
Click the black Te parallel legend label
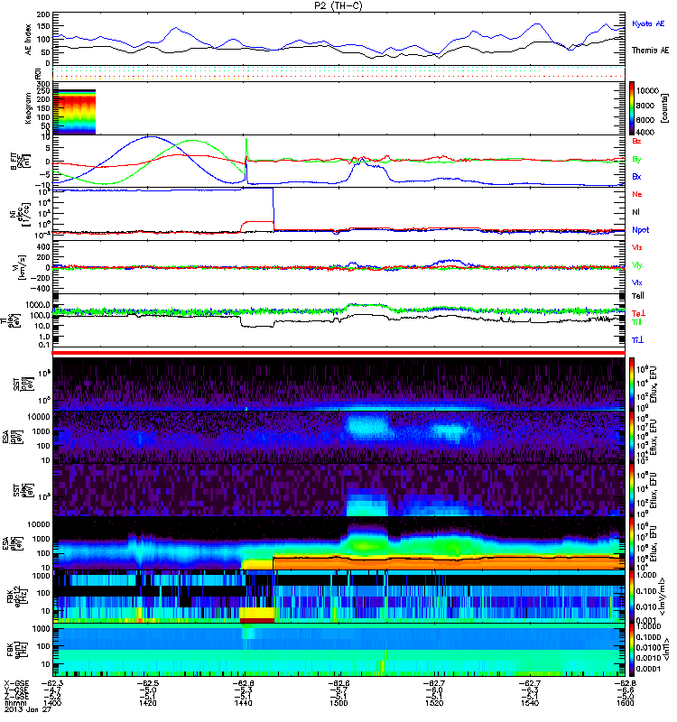pos(638,296)
